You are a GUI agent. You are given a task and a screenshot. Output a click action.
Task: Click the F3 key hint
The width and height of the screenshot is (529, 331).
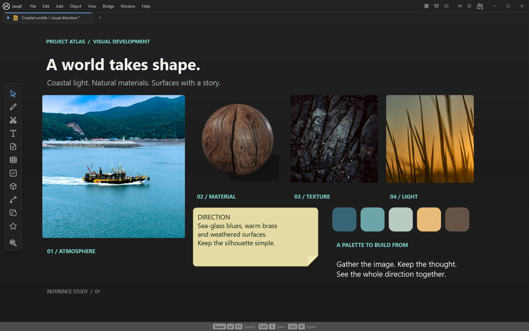pos(239,327)
